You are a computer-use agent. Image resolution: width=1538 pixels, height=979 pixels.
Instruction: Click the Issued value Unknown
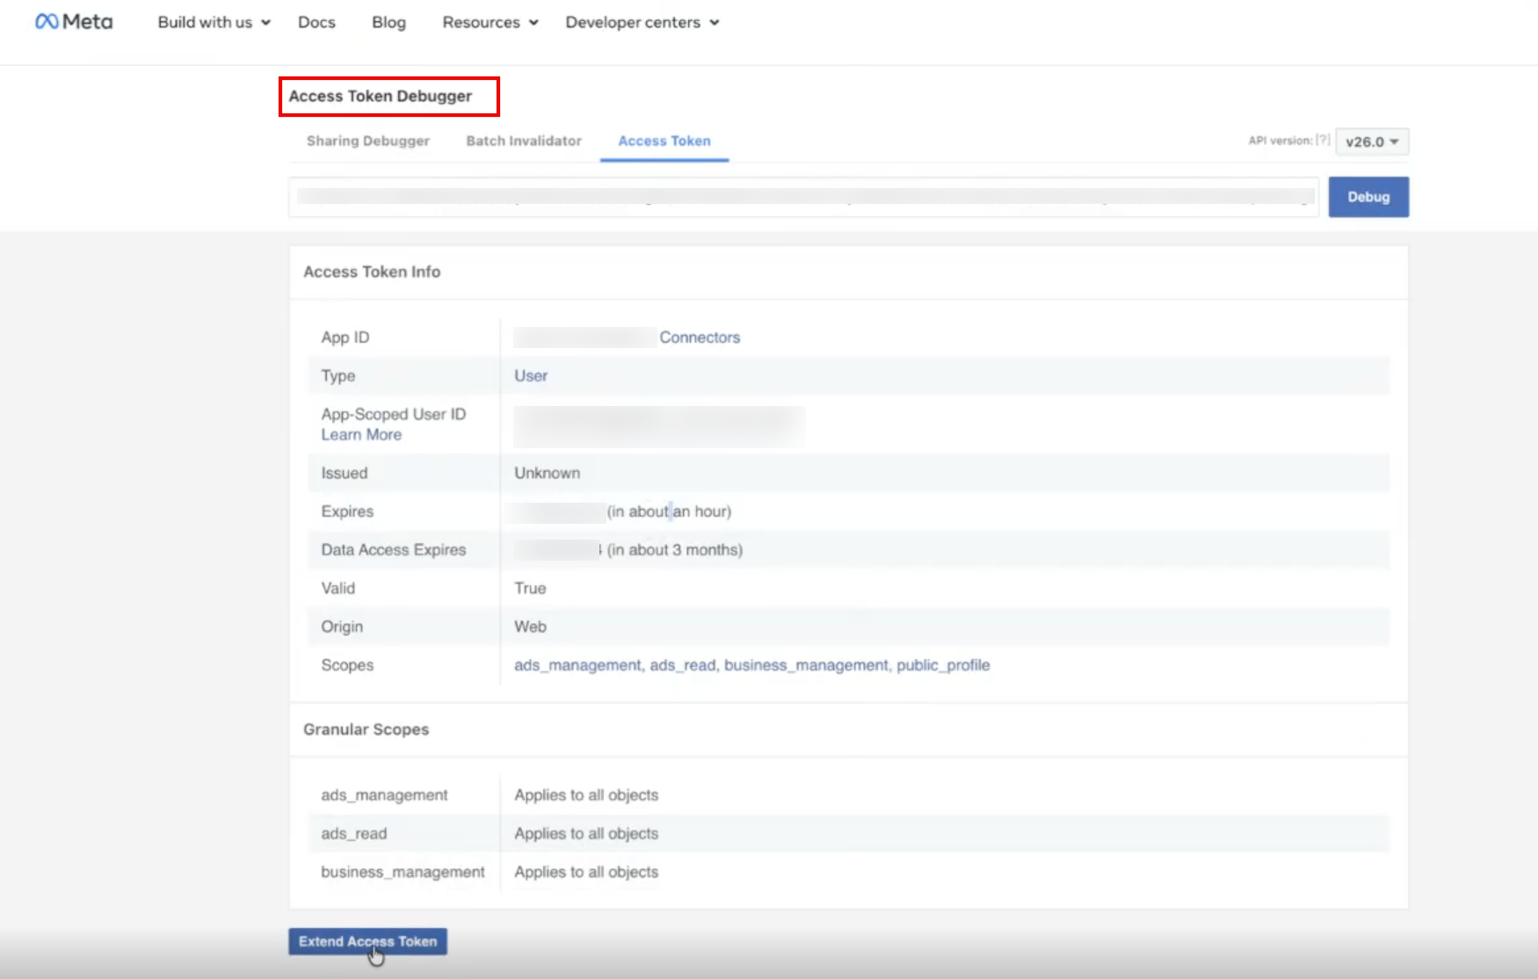point(547,473)
